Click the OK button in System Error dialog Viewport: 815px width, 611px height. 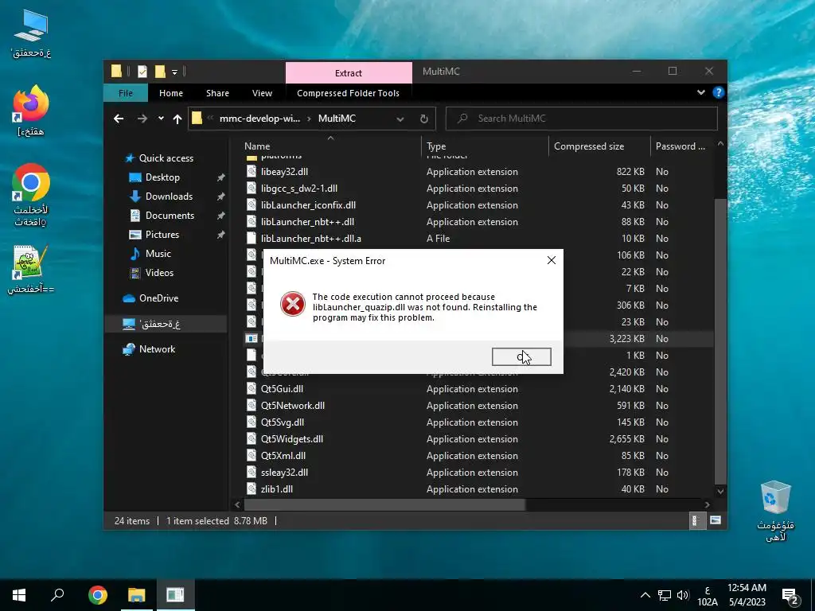[521, 356]
